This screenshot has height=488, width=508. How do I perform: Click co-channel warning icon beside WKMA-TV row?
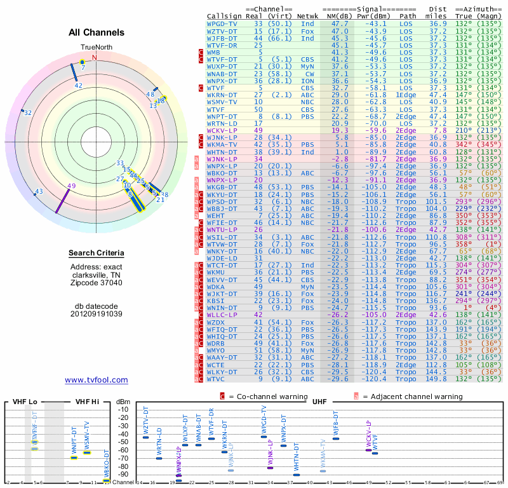[x=201, y=144]
